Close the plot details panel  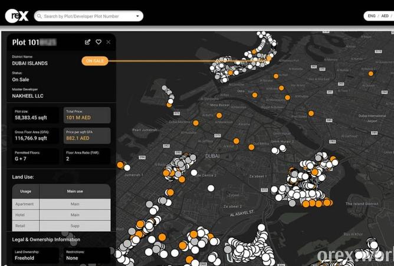pos(109,42)
